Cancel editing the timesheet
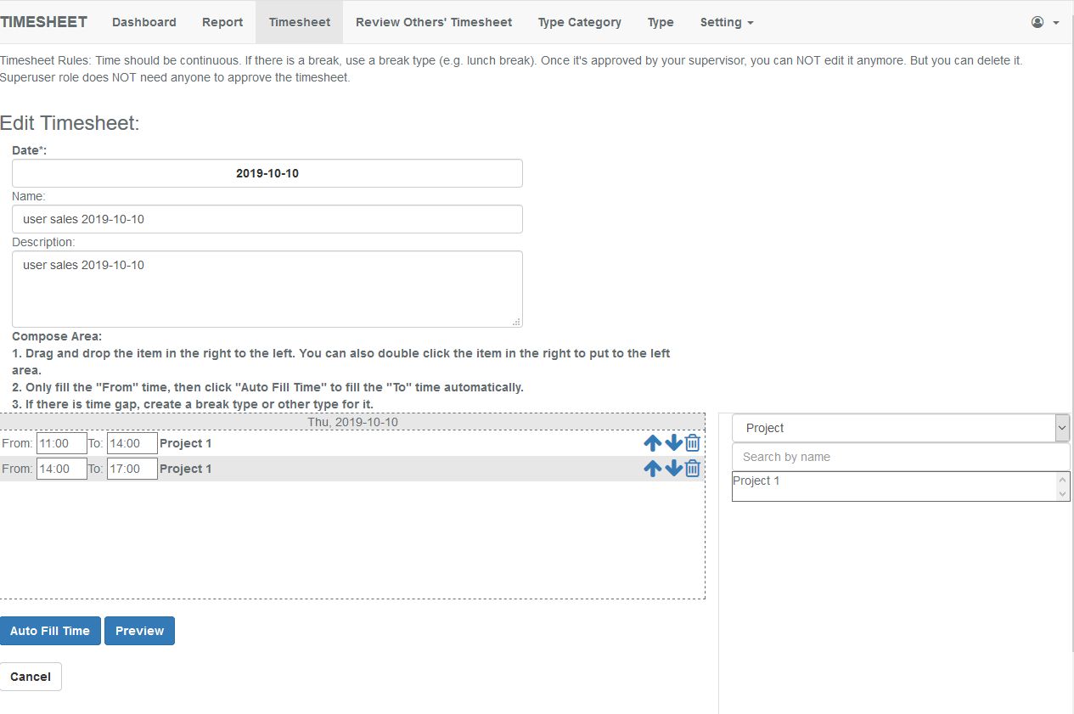Viewport: 1074px width, 714px height. (x=31, y=677)
